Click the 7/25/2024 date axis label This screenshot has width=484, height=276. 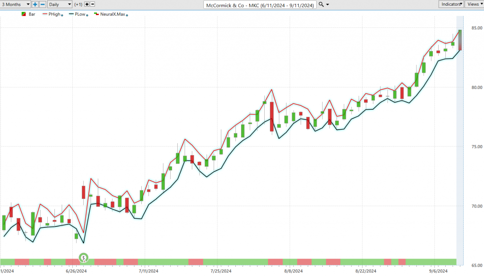click(x=221, y=271)
